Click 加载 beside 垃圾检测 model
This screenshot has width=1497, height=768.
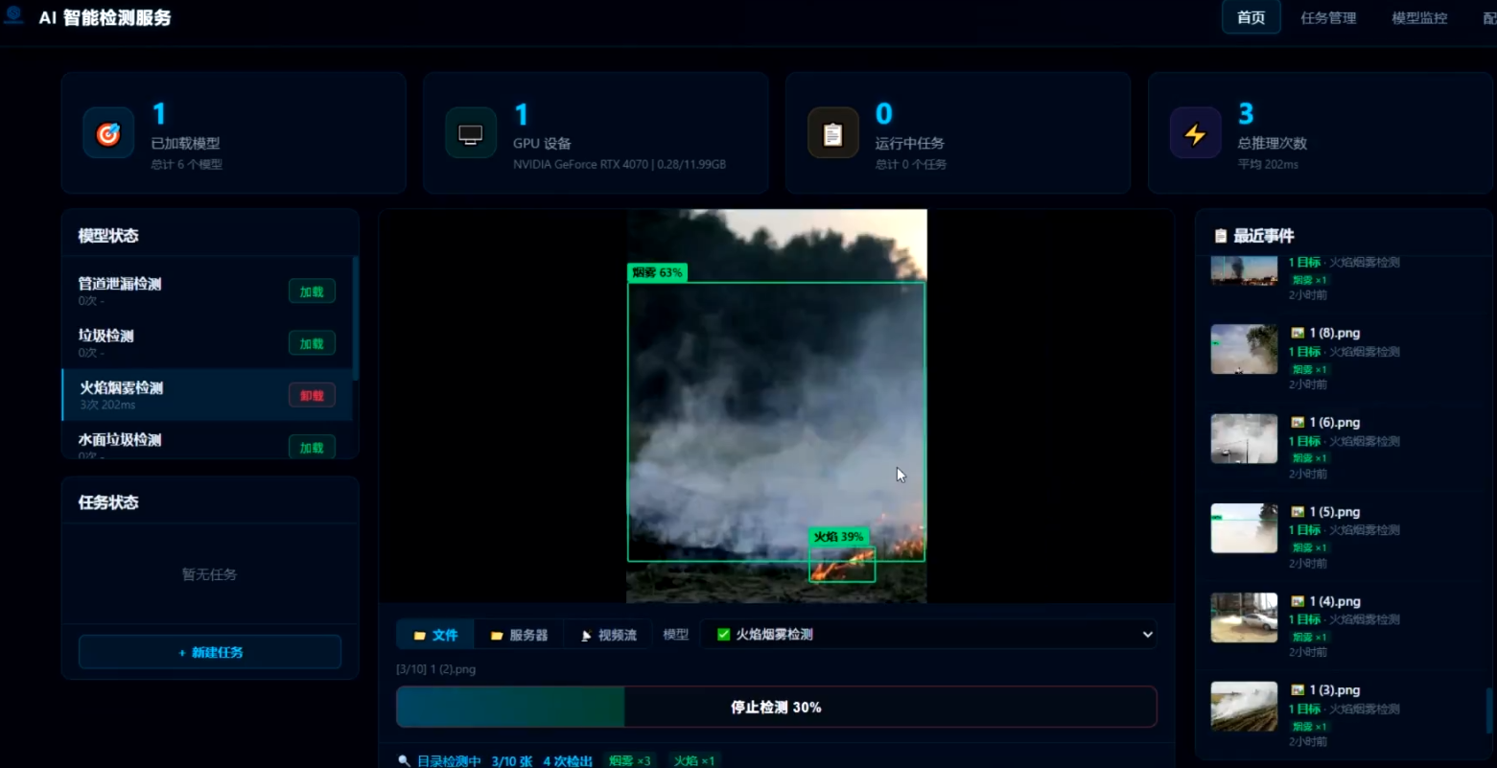[311, 342]
